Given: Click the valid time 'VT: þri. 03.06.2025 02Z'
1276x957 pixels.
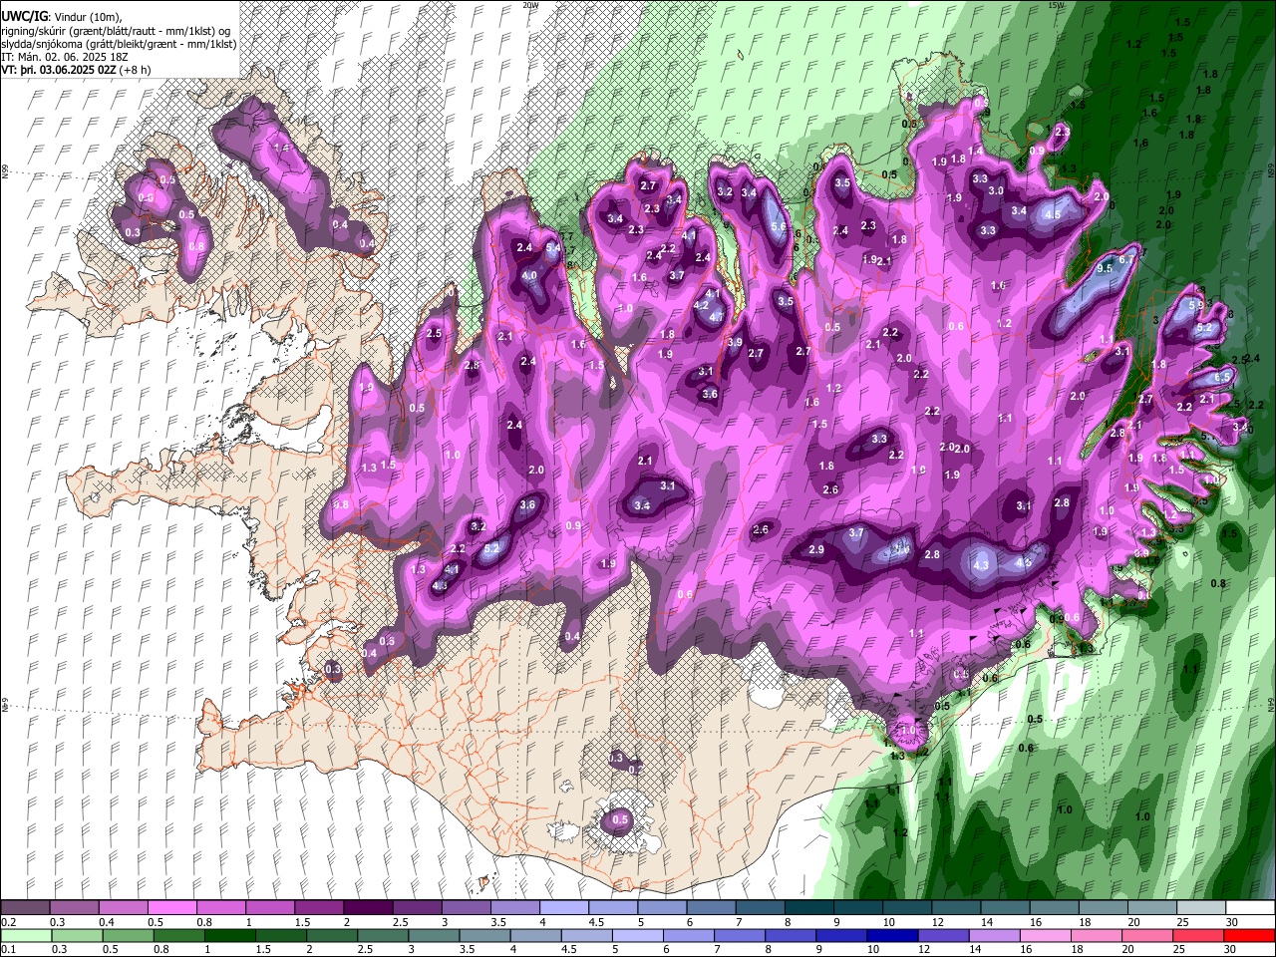Looking at the screenshot, I should tap(59, 70).
